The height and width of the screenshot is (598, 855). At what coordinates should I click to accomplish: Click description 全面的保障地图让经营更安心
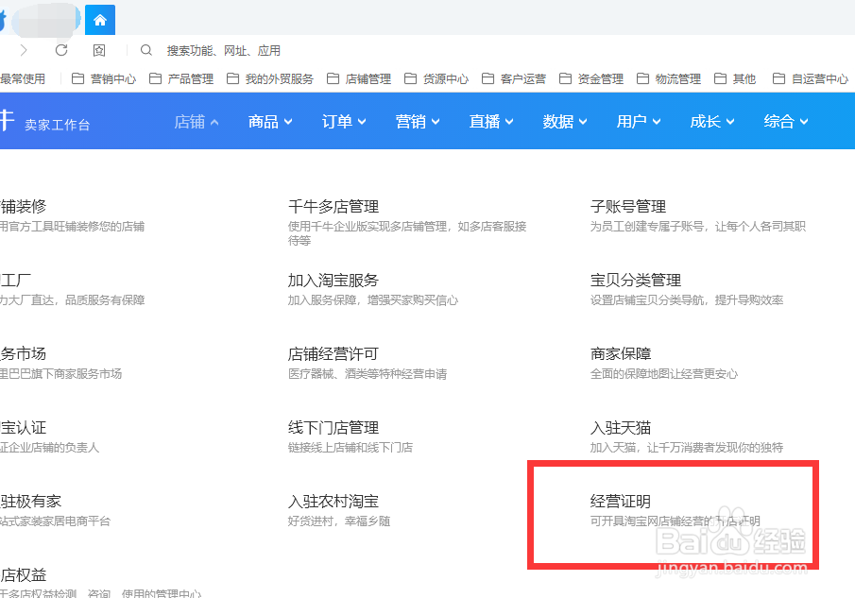tap(664, 373)
